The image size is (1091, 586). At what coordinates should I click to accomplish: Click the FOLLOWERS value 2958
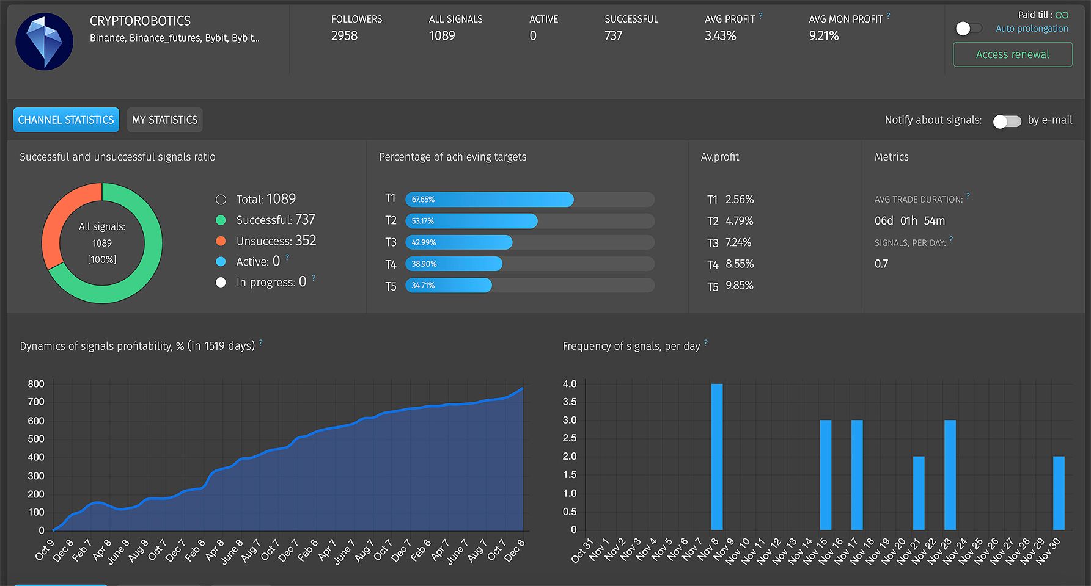[x=344, y=36]
